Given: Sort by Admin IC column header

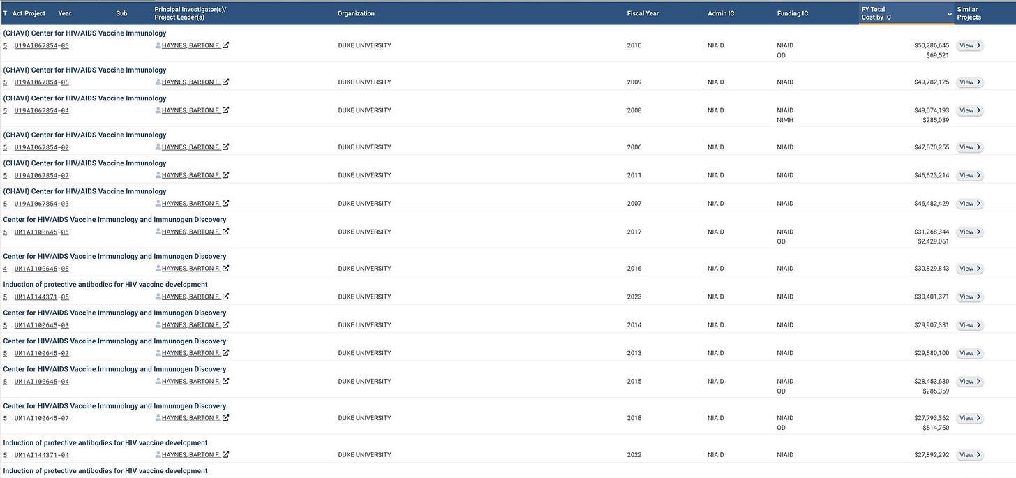Looking at the screenshot, I should coord(721,13).
